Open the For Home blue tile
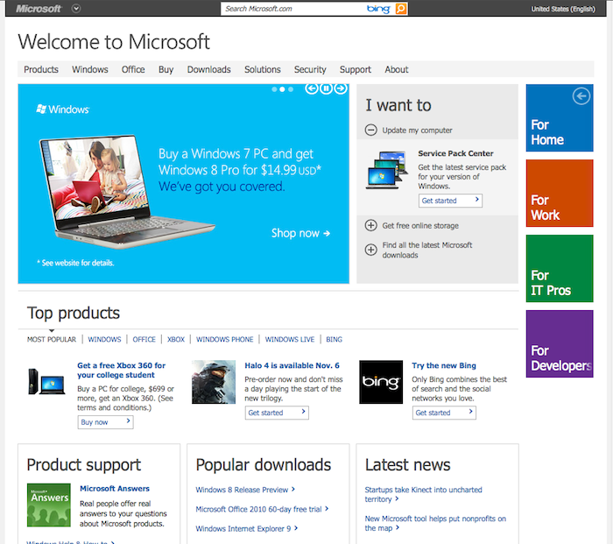The width and height of the screenshot is (613, 544). (560, 117)
